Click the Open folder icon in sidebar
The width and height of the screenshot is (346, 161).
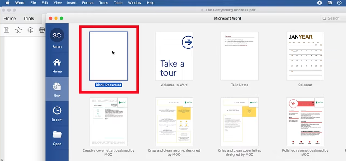pyautogui.click(x=57, y=134)
